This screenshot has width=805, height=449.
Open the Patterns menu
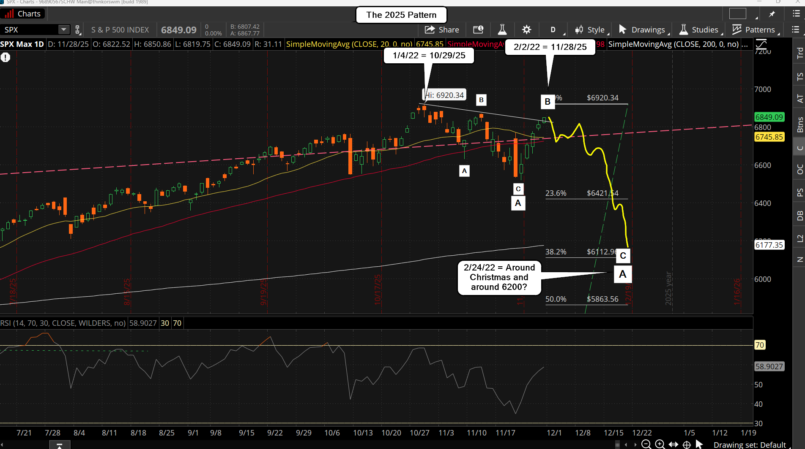coord(754,30)
